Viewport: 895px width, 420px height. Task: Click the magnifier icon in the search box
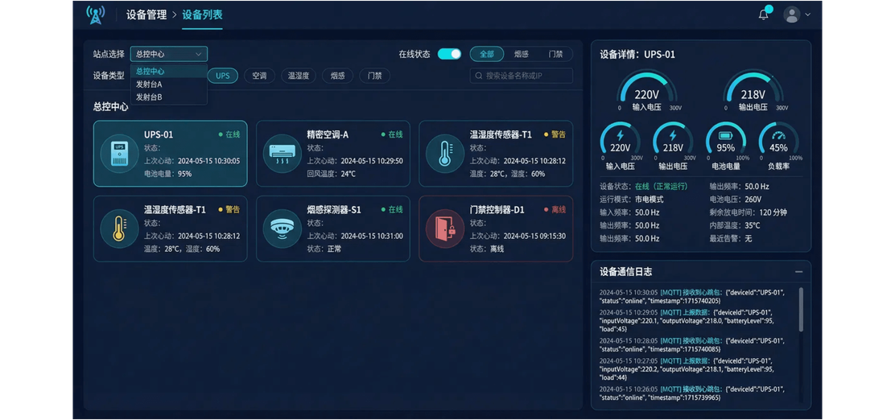[479, 76]
